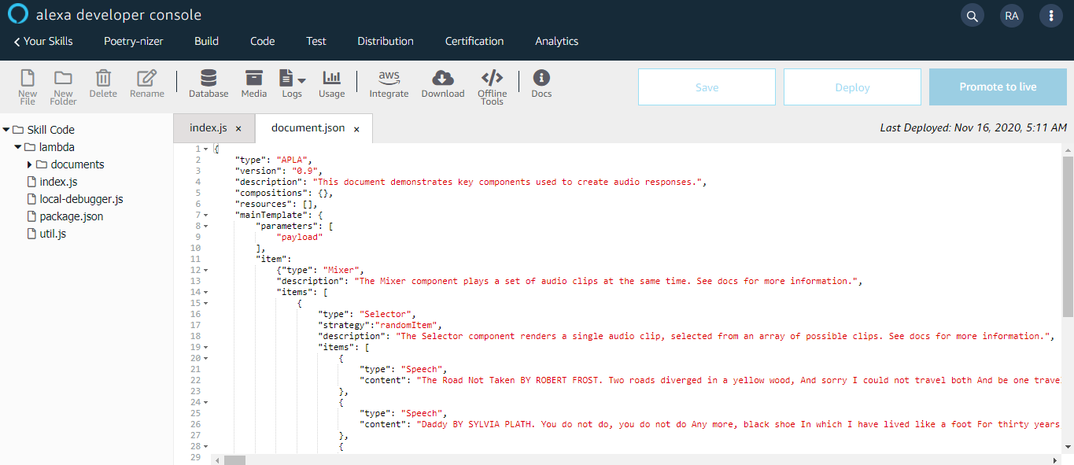The height and width of the screenshot is (465, 1074).
Task: Click Promote to live button
Action: [998, 87]
